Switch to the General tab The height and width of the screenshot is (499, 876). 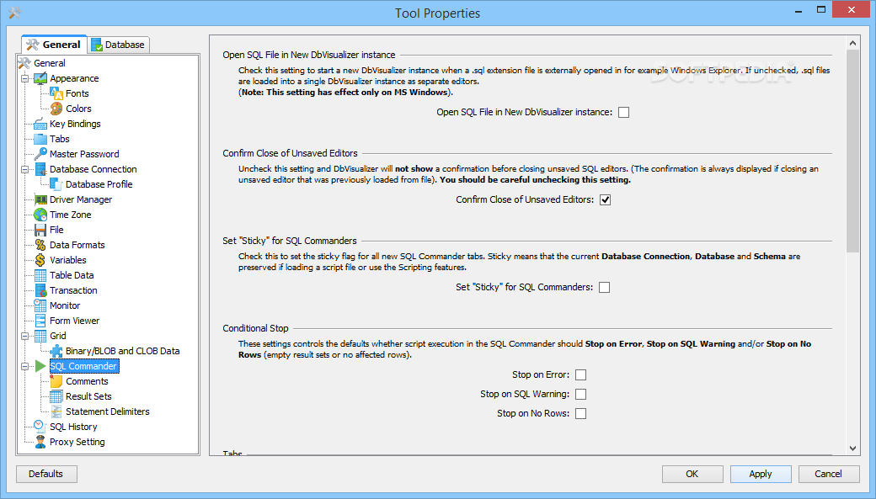(x=54, y=45)
